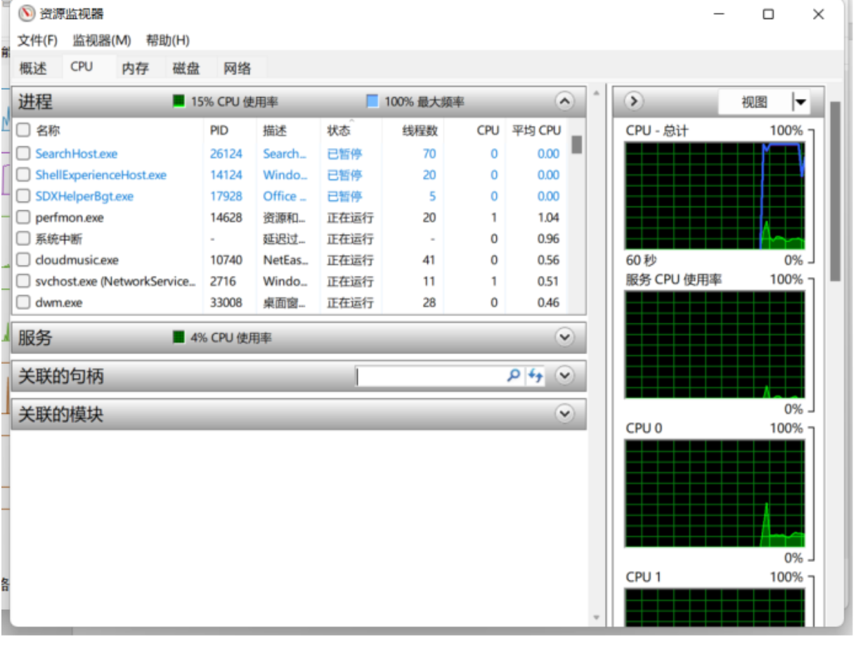Check the 系统中断 checkbox
Viewport: 863px width, 645px height.
tap(23, 238)
